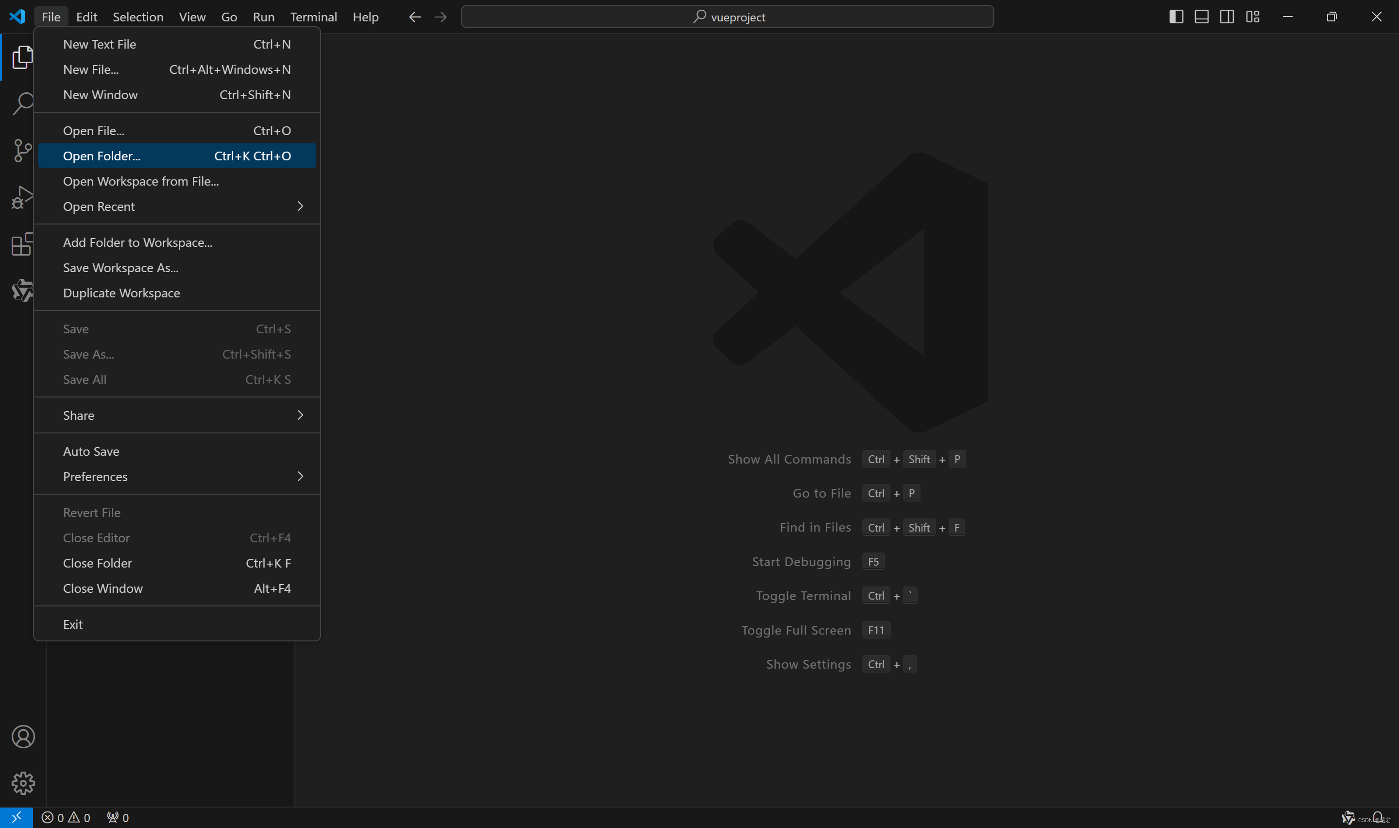Click the vueproject command center search box
Viewport: 1399px width, 828px height.
727,17
